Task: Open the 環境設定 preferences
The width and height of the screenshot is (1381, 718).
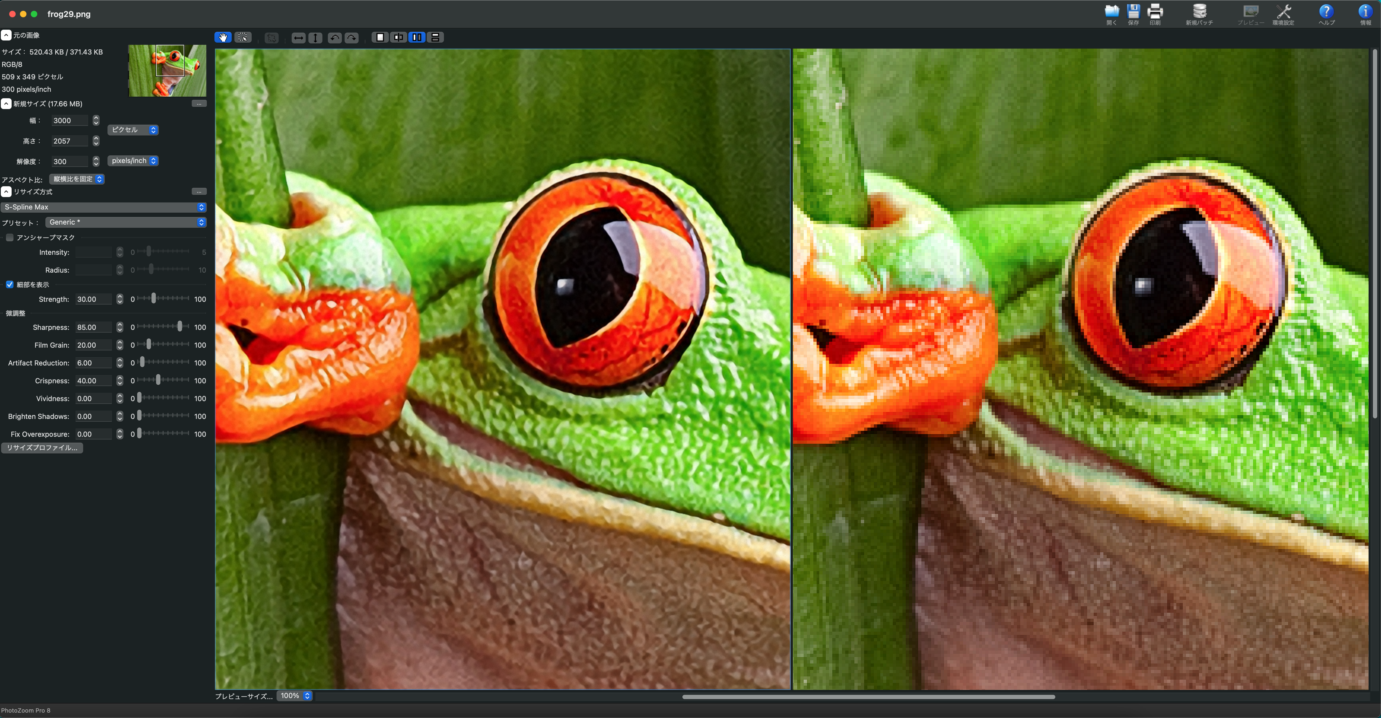Action: [x=1285, y=13]
